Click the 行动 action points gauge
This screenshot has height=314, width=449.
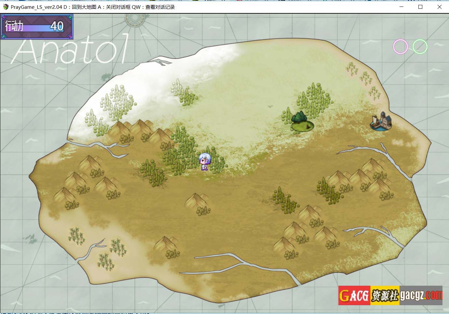36,26
